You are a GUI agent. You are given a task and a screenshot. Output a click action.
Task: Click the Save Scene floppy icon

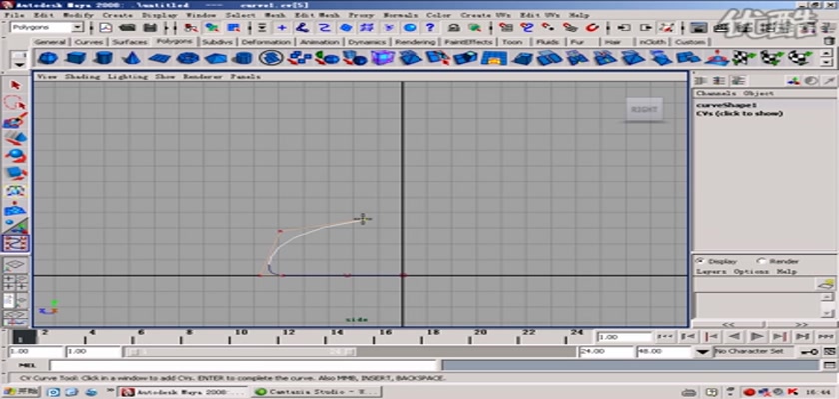[x=151, y=27]
